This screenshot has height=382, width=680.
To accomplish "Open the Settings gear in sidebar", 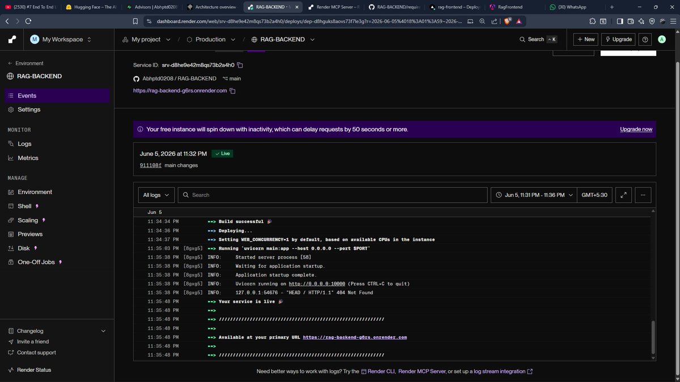I will click(x=11, y=109).
